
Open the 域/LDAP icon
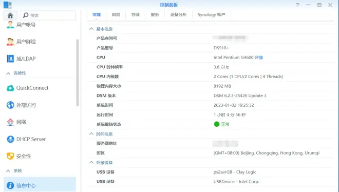click(x=10, y=59)
